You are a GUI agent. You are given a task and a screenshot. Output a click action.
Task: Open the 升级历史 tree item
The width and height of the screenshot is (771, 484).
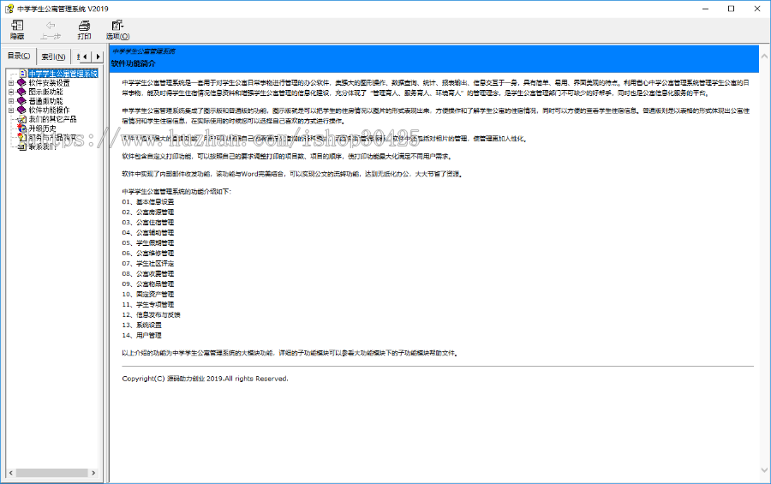click(x=42, y=128)
